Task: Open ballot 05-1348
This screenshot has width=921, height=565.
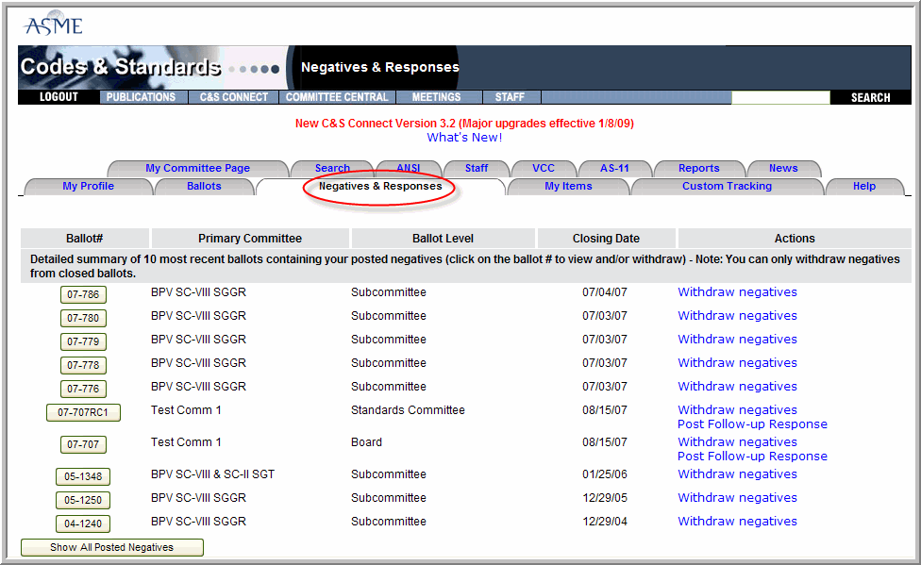Action: pos(83,476)
